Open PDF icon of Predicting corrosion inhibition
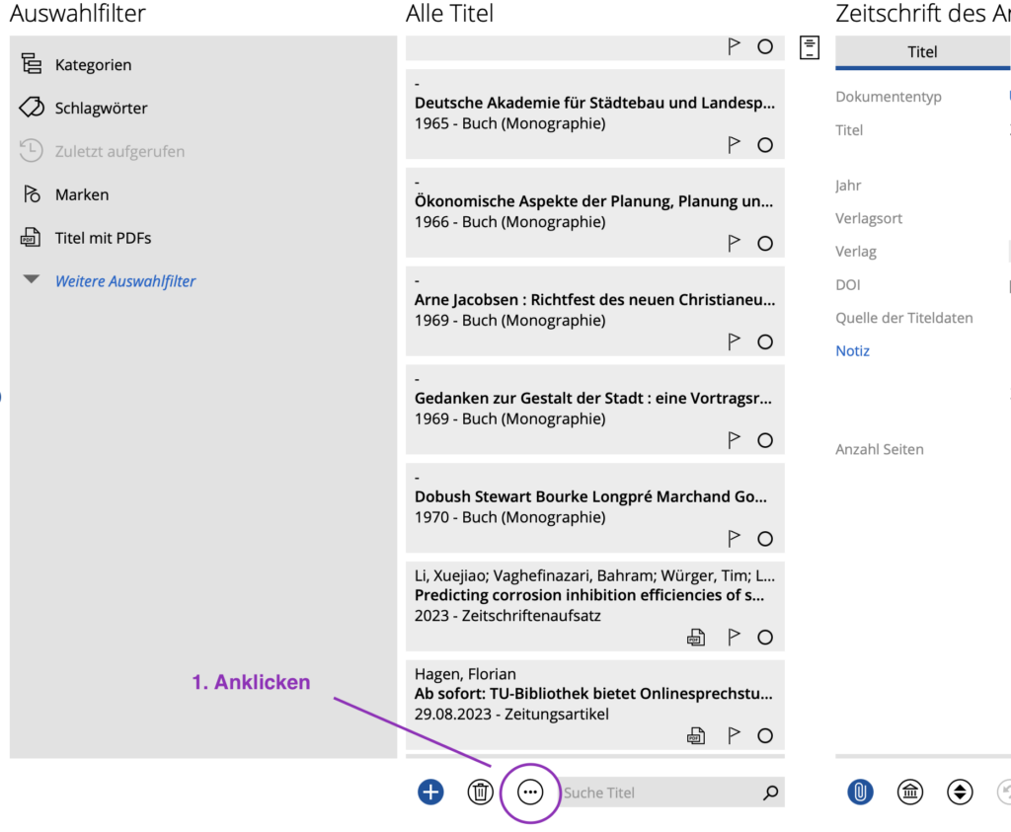Viewport: 1011px width, 832px height. [696, 638]
